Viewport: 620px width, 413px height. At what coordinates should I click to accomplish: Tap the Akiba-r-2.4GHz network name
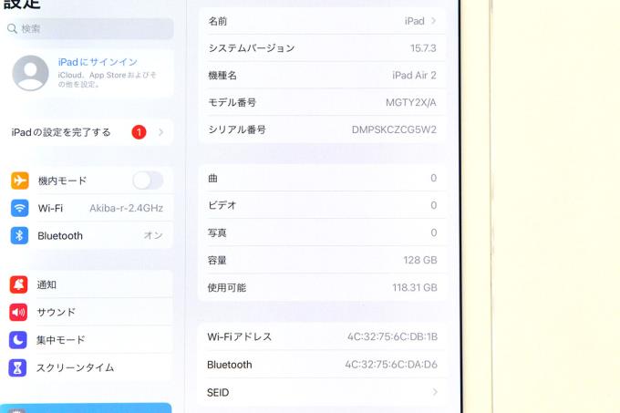click(126, 208)
